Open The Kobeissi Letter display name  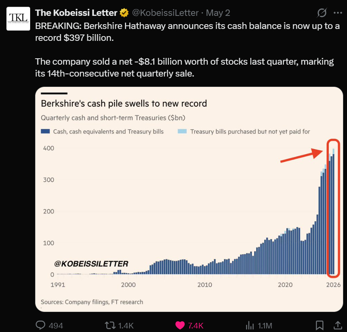tap(76, 13)
